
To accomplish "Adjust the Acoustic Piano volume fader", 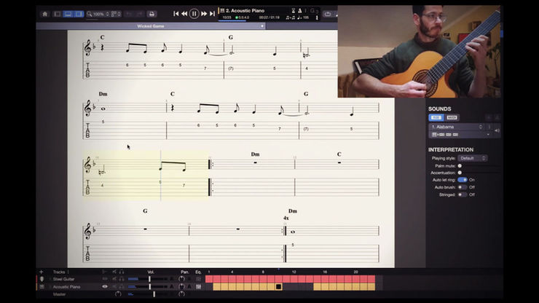I will point(149,286).
